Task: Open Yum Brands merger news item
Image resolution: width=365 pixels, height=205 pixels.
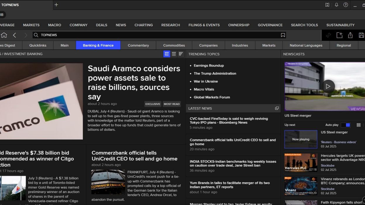Action: click(230, 185)
